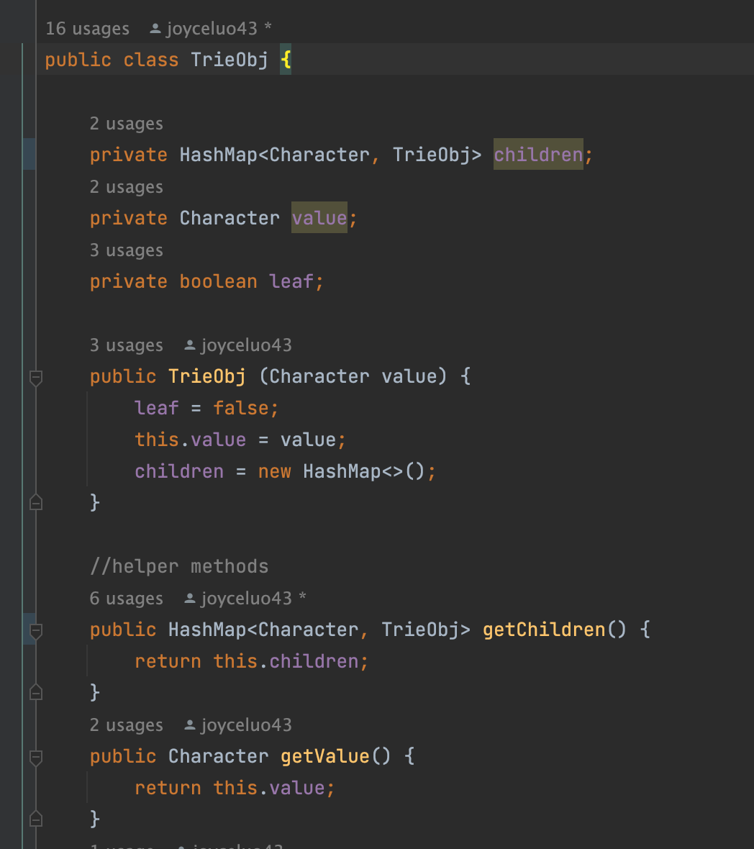
Task: Collapse the getChildren method using its fold toggle
Action: (x=35, y=630)
